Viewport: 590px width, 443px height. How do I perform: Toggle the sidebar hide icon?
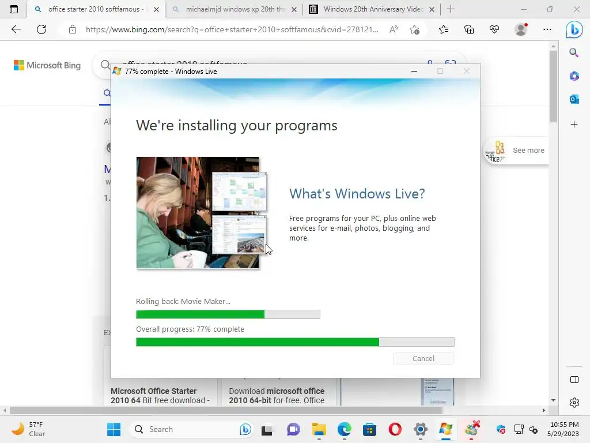[x=574, y=380]
